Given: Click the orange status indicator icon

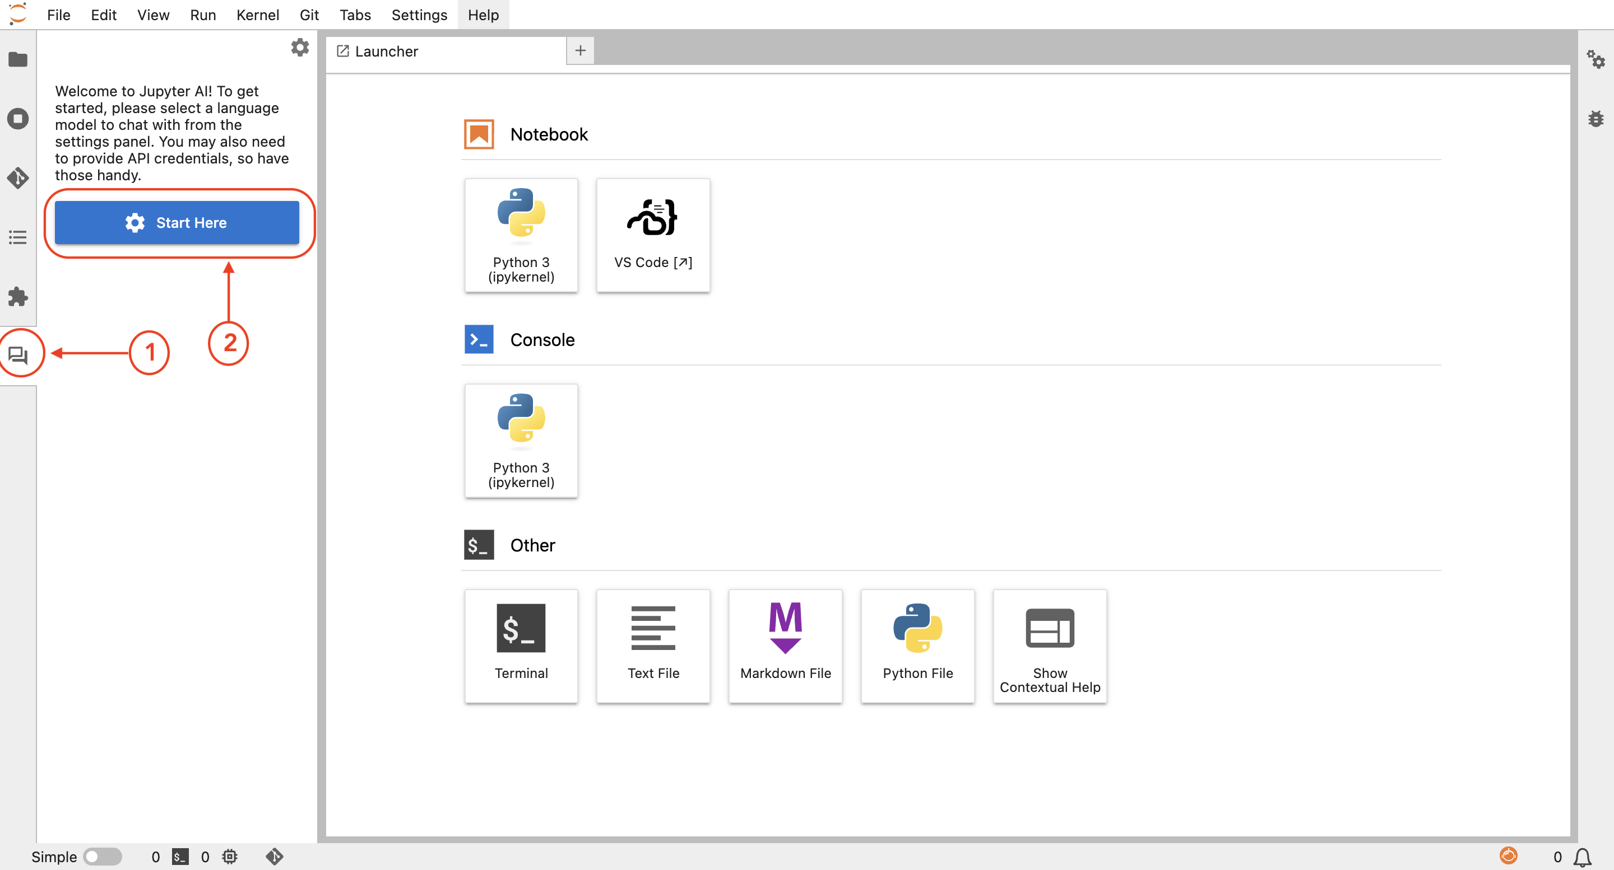Looking at the screenshot, I should [1509, 855].
